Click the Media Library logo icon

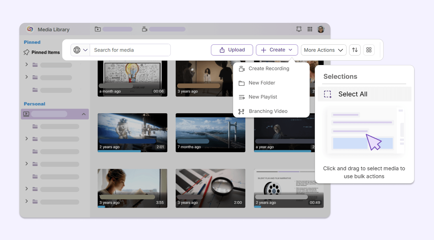(x=30, y=29)
